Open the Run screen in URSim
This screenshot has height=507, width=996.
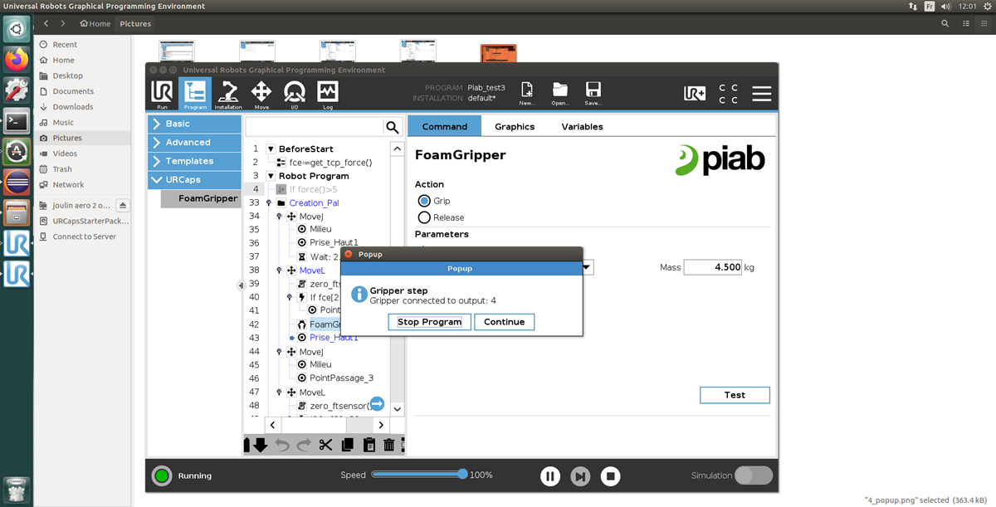coord(162,95)
